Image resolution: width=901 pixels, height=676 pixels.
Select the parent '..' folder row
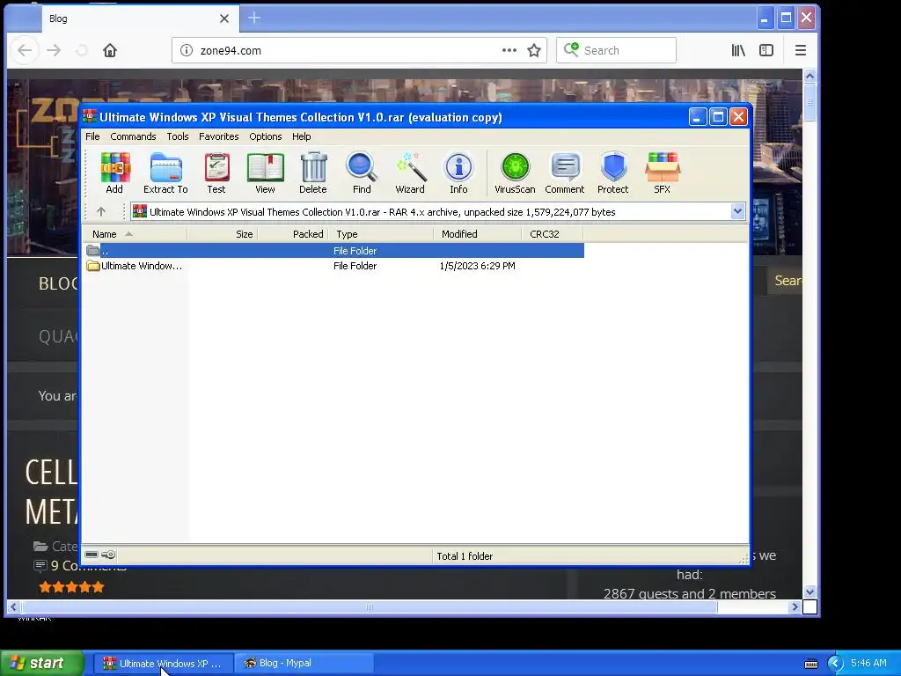pyautogui.click(x=334, y=251)
